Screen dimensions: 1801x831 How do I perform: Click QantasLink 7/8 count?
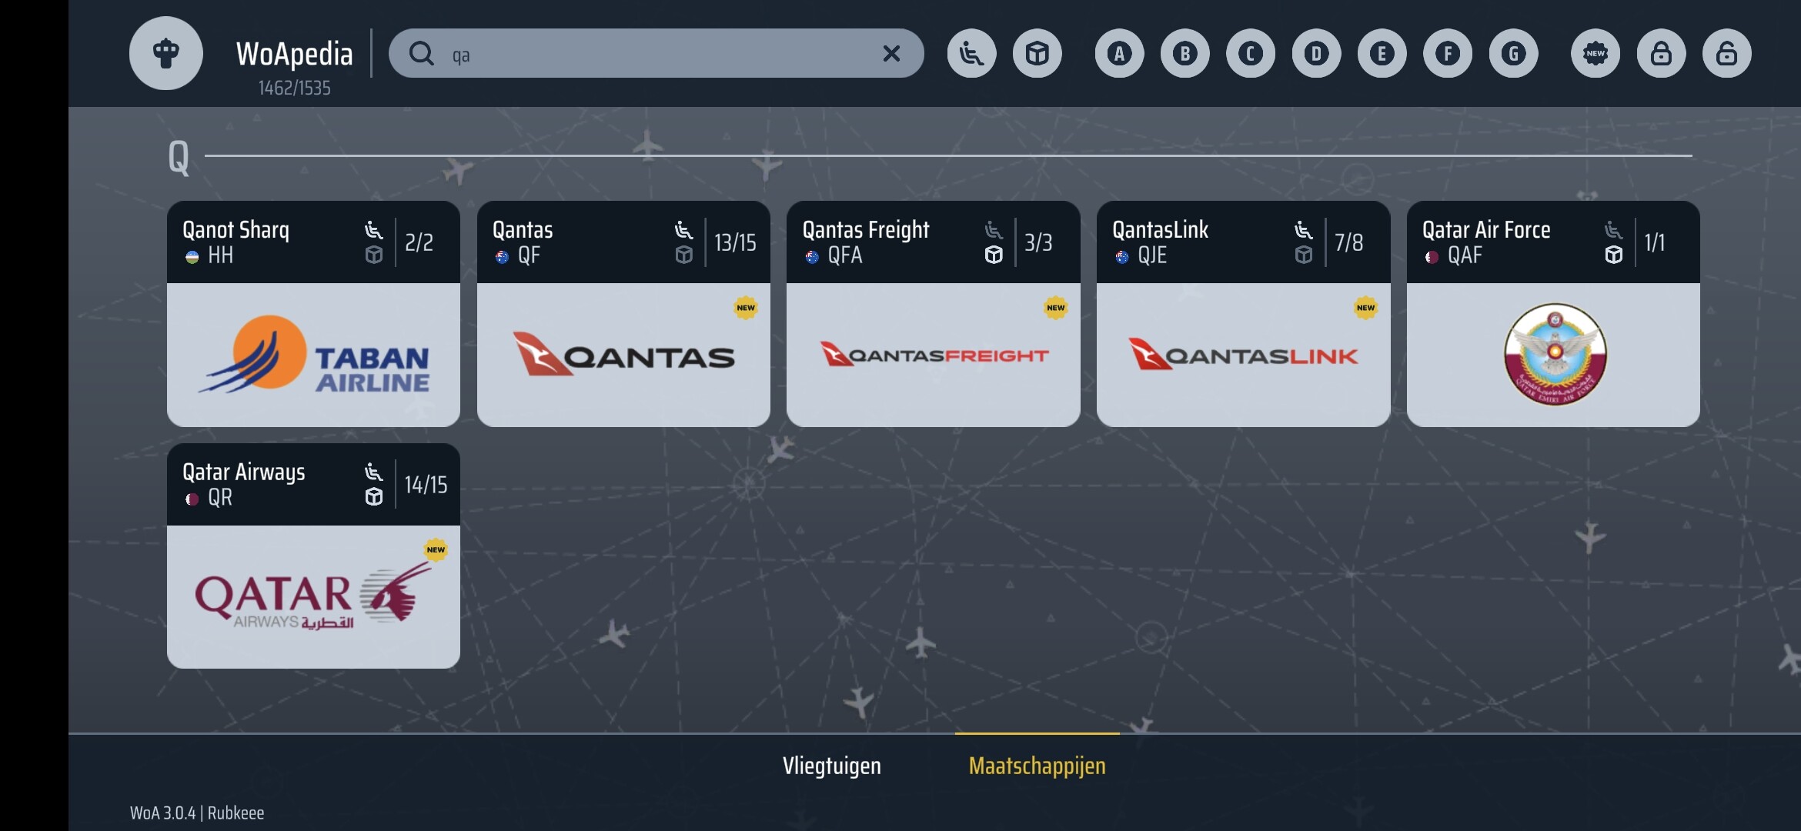(x=1348, y=242)
